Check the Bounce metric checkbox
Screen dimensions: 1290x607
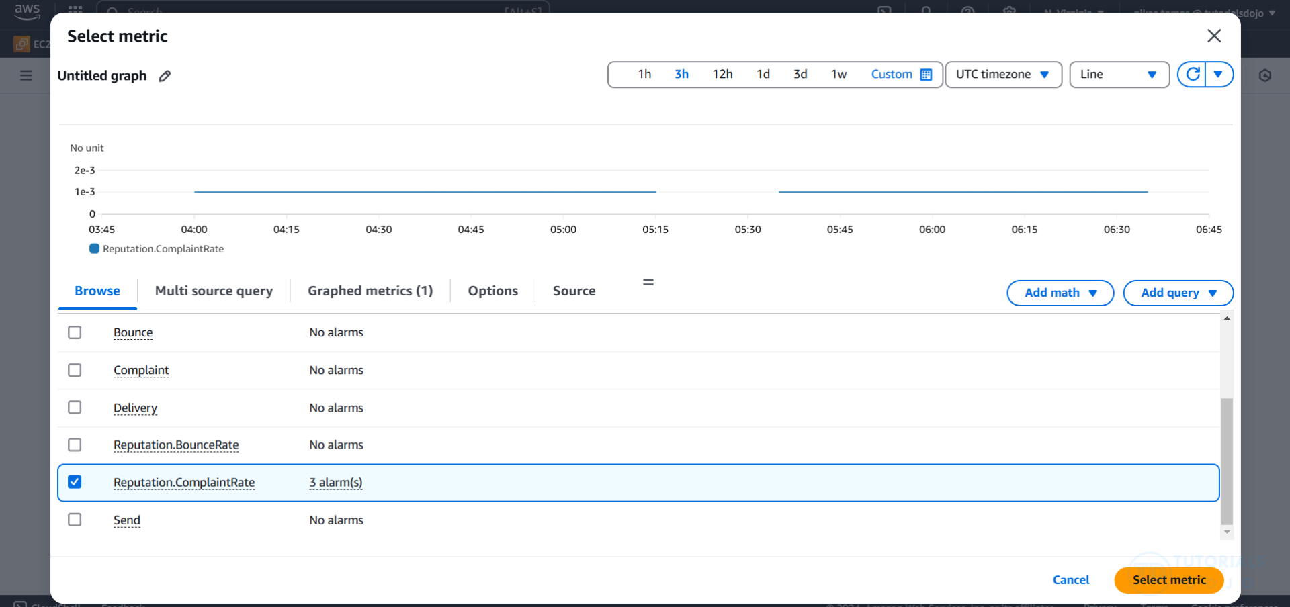pyautogui.click(x=75, y=332)
